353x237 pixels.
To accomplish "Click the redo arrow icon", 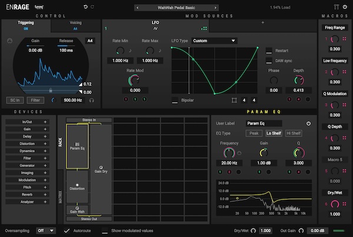I will pyautogui.click(x=92, y=6).
